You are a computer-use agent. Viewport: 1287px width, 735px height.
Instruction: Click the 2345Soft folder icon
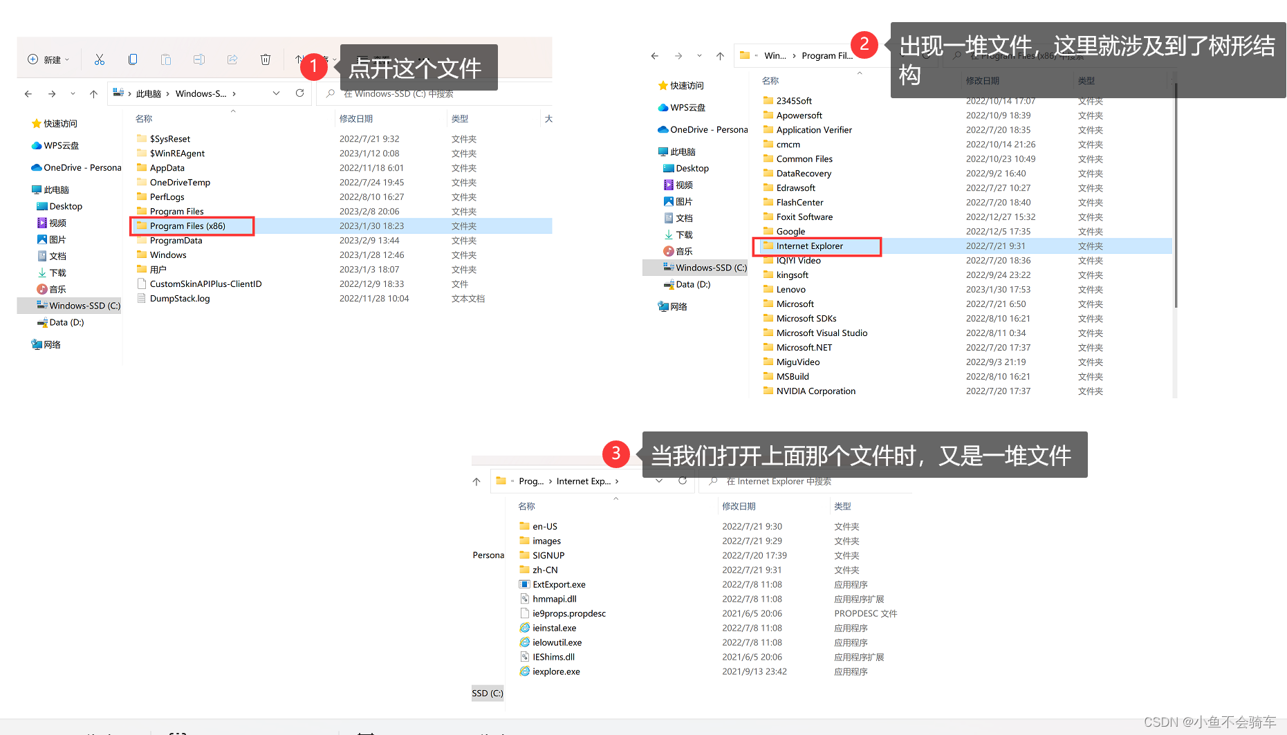click(x=768, y=100)
